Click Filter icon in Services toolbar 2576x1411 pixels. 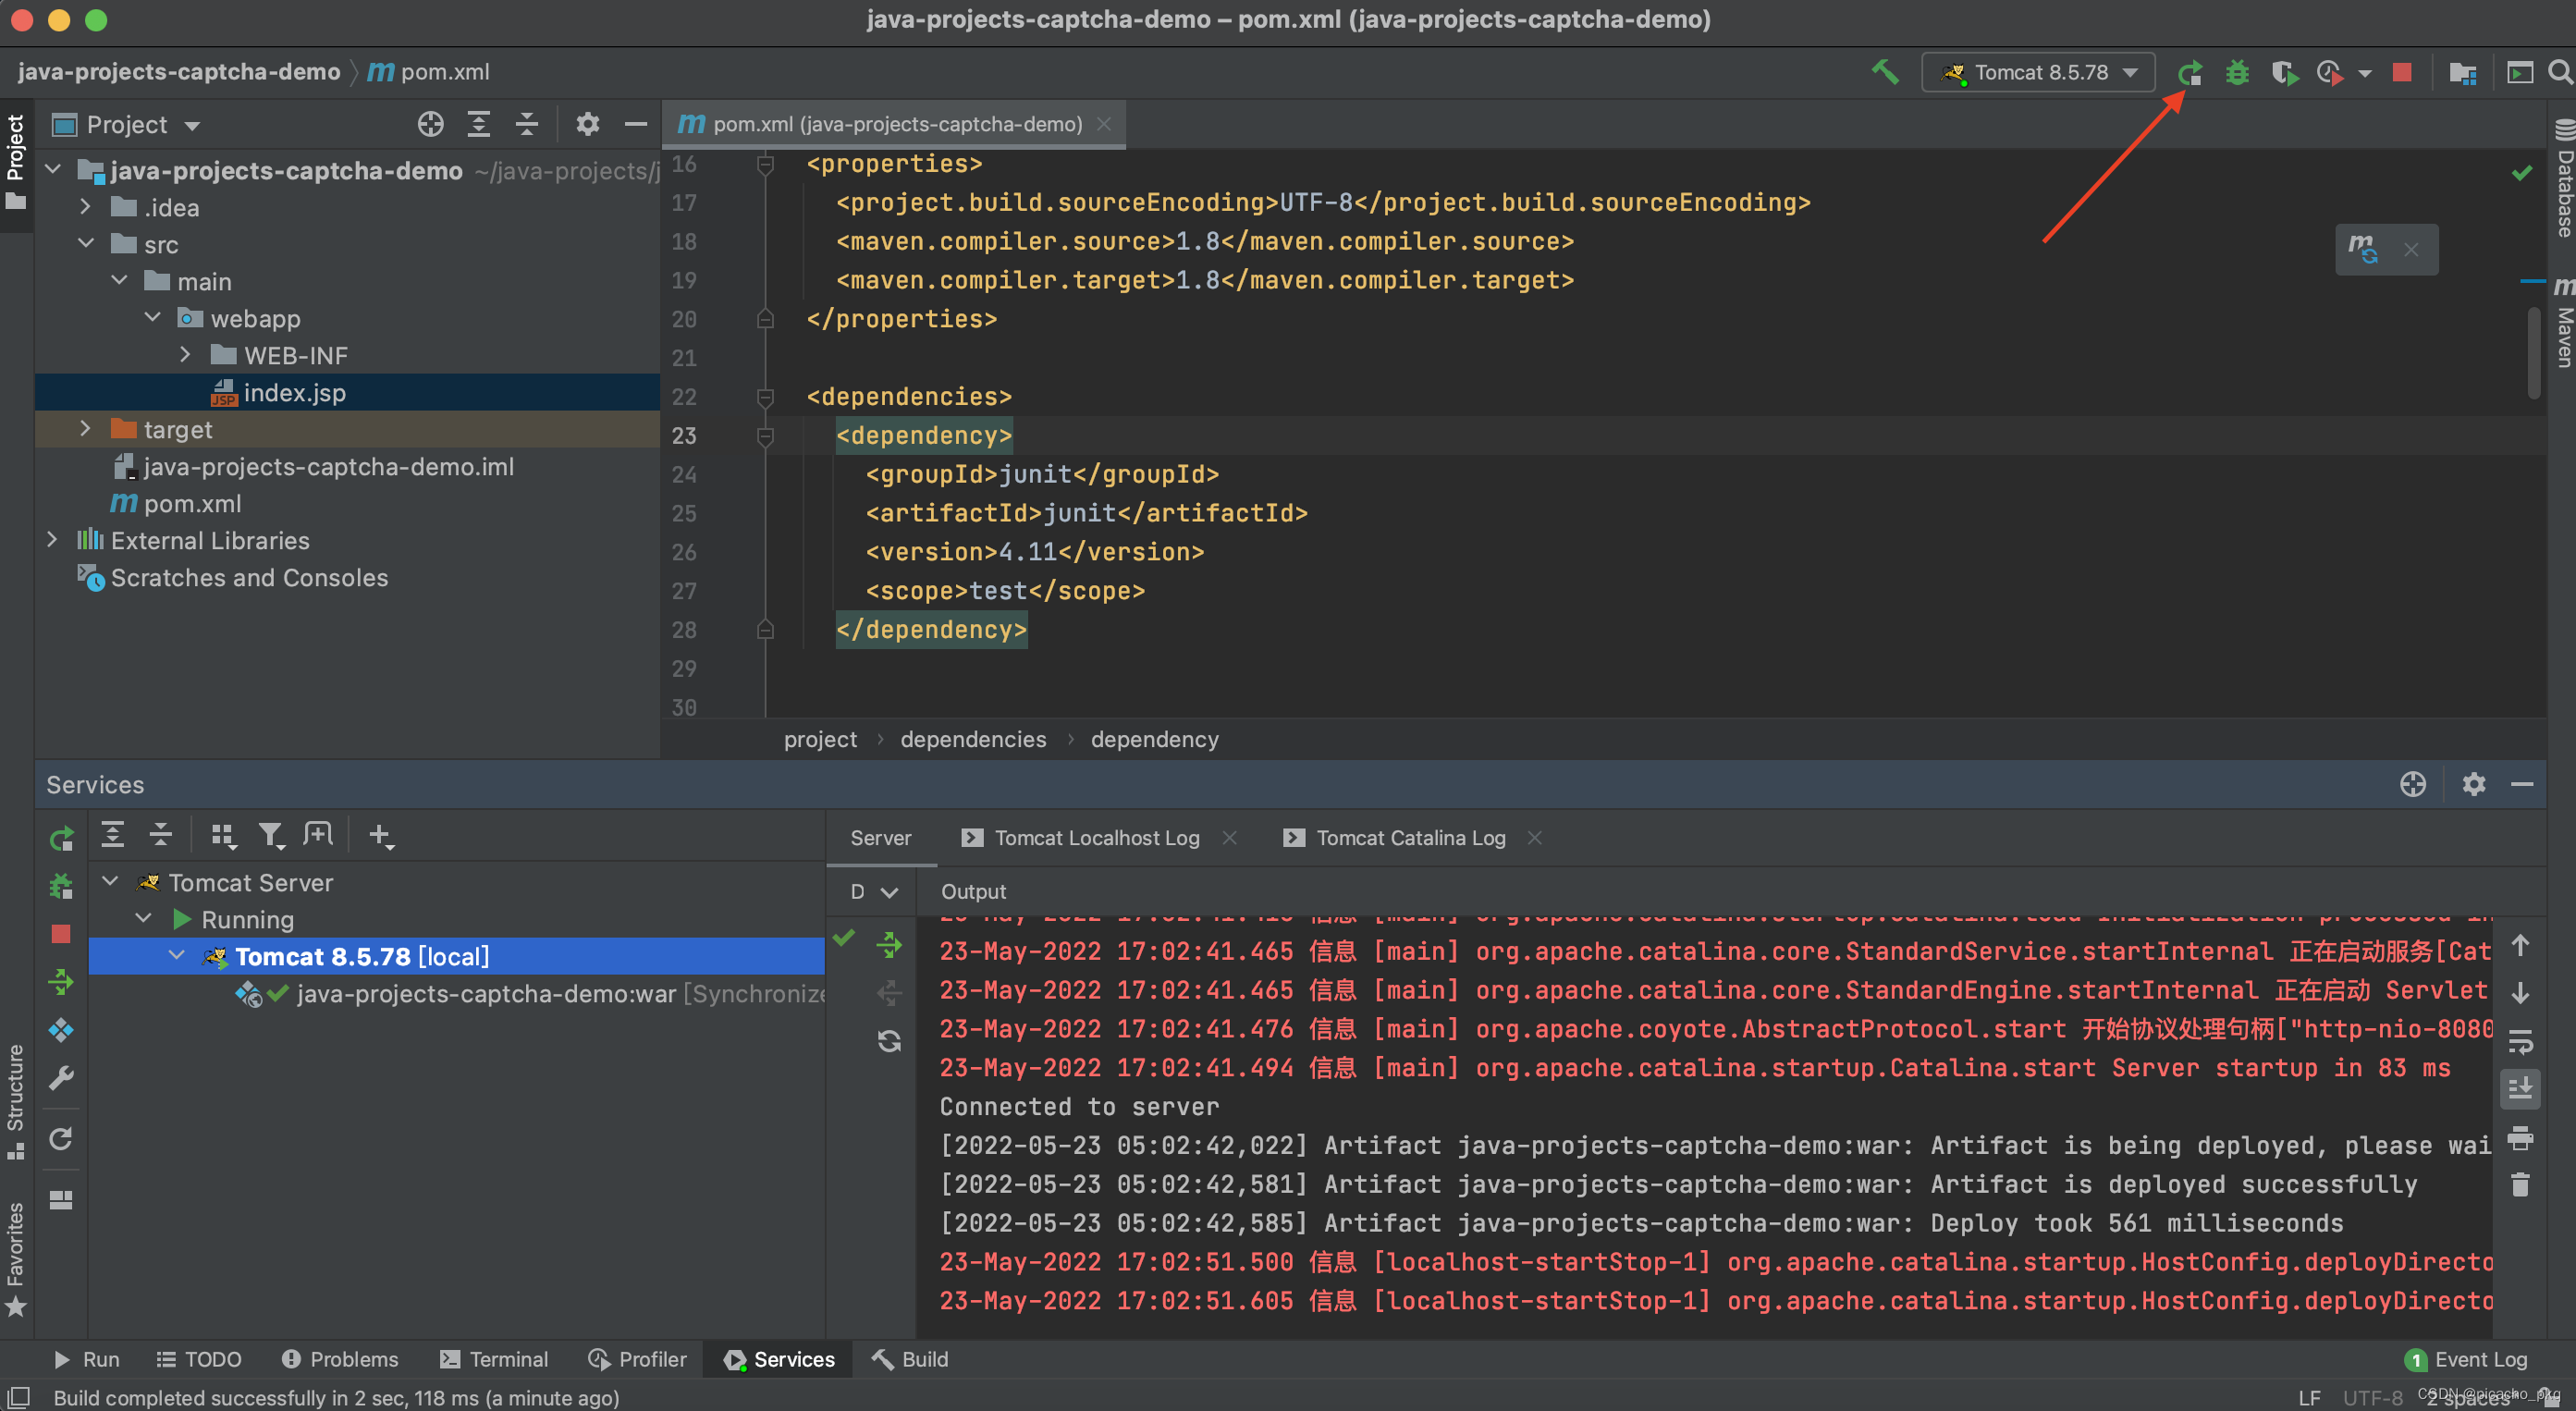coord(270,835)
